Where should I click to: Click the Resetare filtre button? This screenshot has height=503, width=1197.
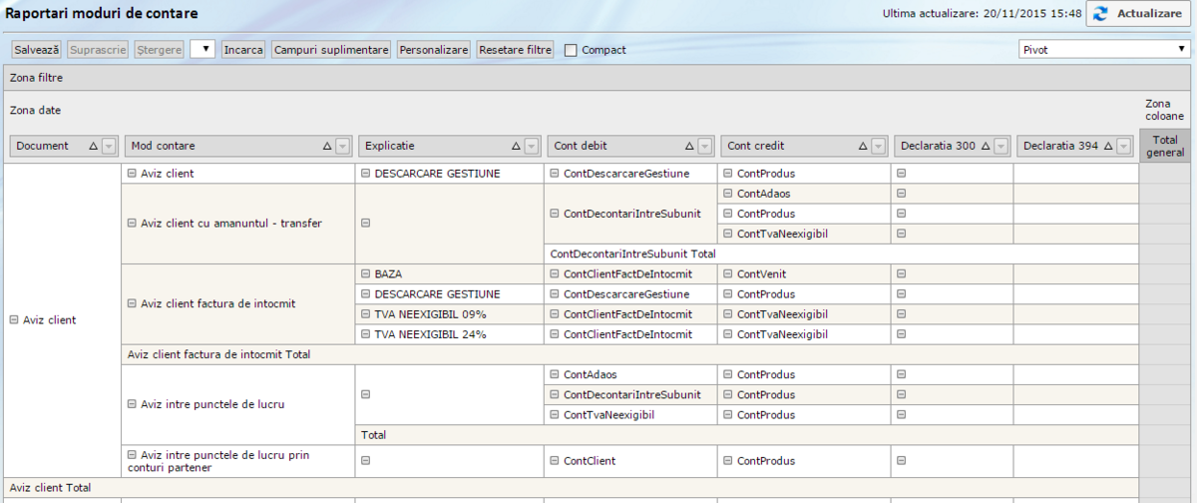point(515,49)
